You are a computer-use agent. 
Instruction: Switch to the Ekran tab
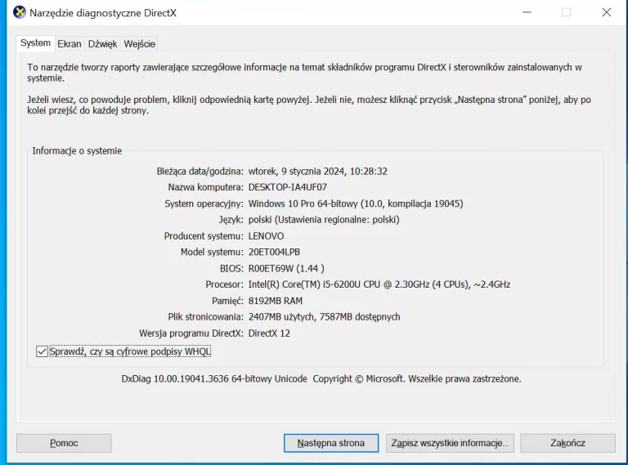tap(70, 44)
